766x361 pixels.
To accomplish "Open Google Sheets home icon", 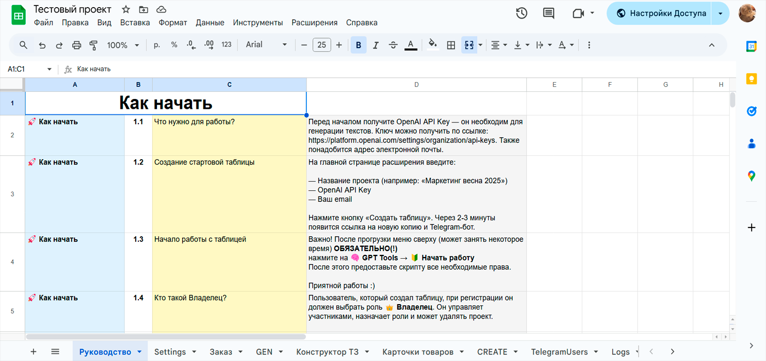I will (19, 15).
